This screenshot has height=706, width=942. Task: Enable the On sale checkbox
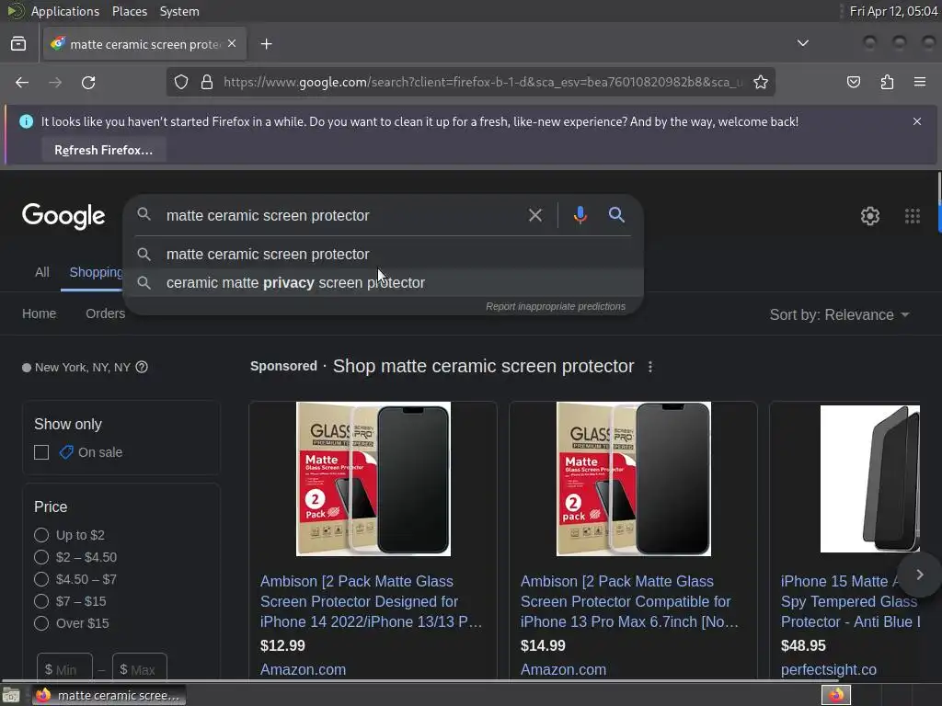click(41, 452)
